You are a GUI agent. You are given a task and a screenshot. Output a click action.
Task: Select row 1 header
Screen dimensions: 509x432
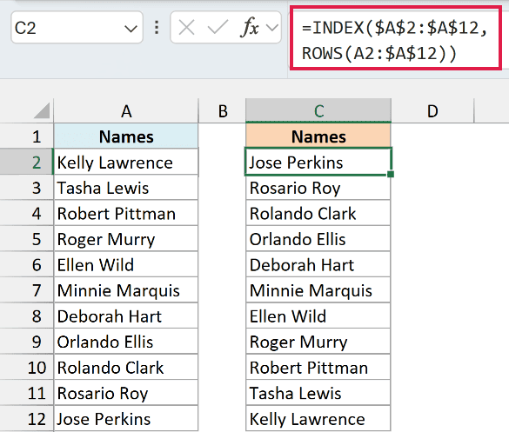[x=27, y=136]
